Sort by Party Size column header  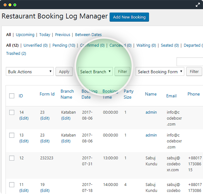[129, 94]
